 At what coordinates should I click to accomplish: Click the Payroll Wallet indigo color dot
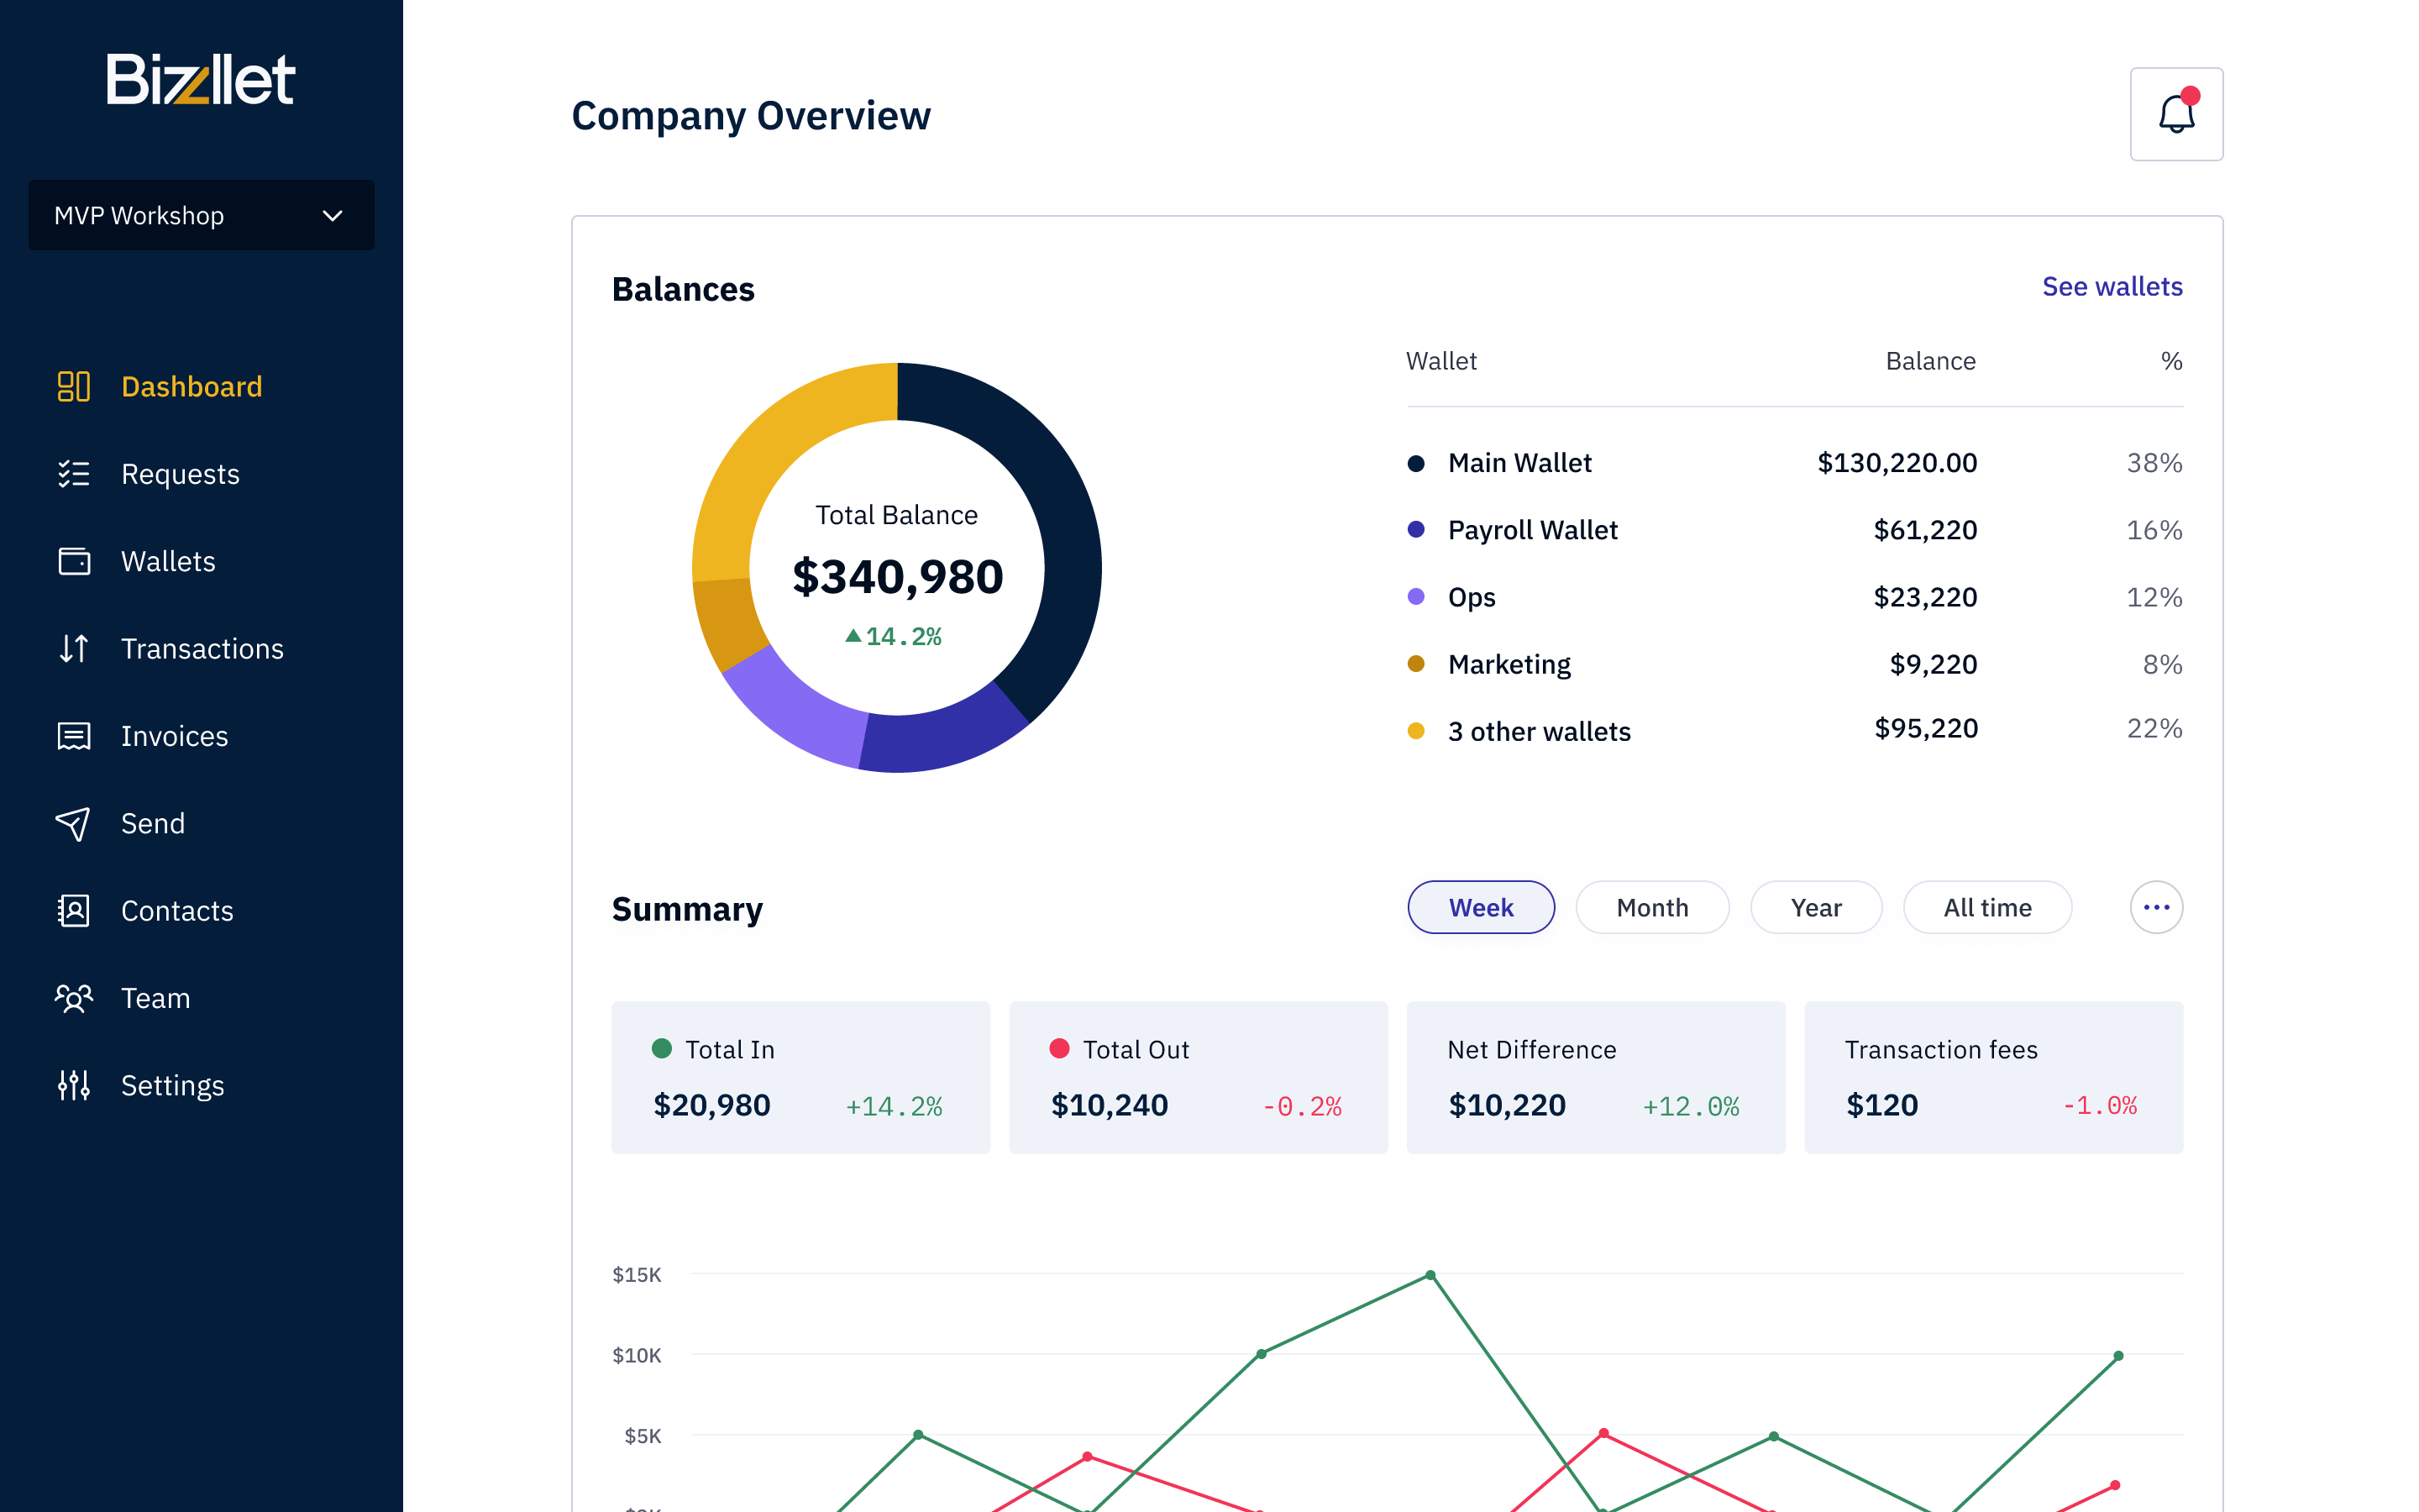tap(1415, 529)
